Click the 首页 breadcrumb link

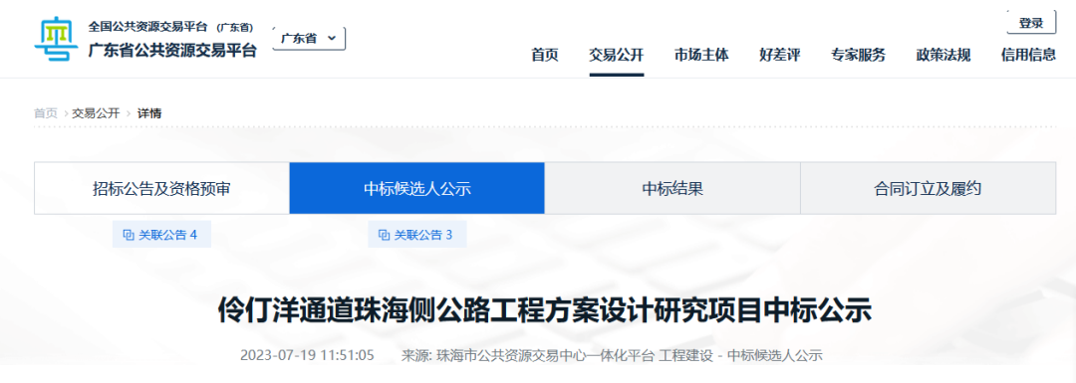point(46,113)
